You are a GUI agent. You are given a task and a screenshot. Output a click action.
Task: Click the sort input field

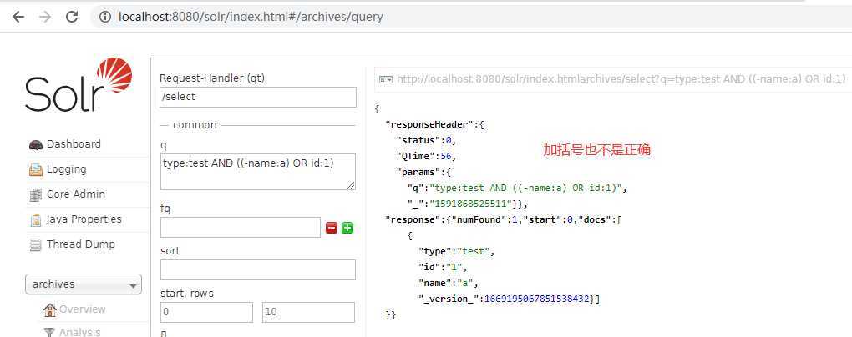[x=257, y=269]
